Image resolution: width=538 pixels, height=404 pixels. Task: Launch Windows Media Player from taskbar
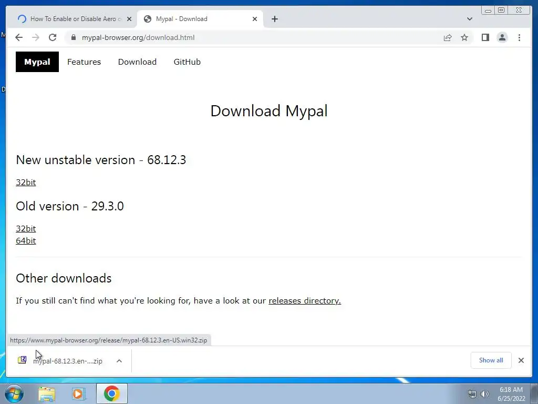[x=78, y=393]
